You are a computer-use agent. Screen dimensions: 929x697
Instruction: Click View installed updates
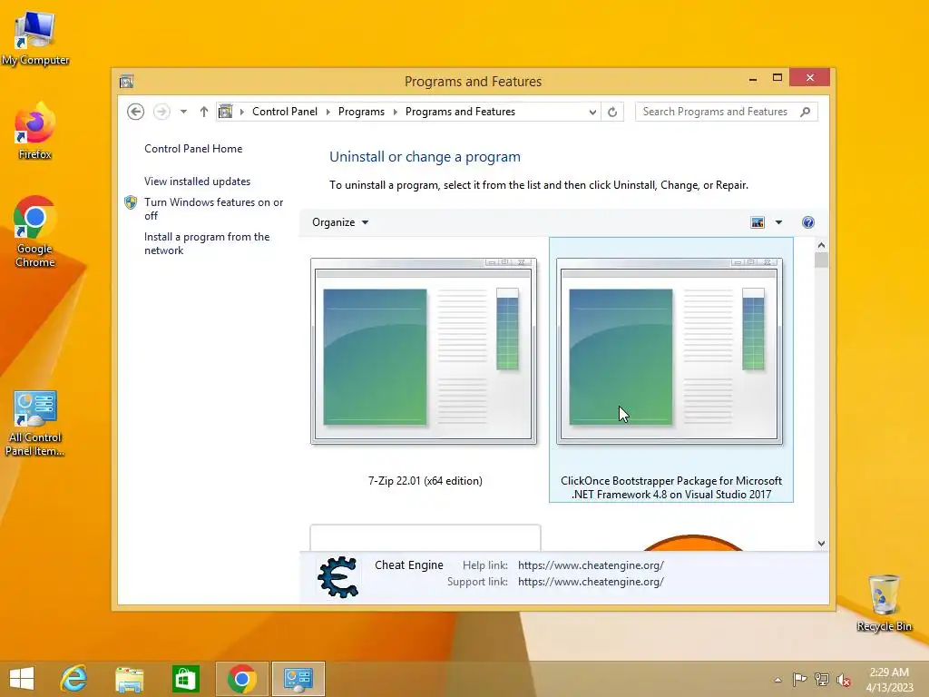[x=197, y=182]
